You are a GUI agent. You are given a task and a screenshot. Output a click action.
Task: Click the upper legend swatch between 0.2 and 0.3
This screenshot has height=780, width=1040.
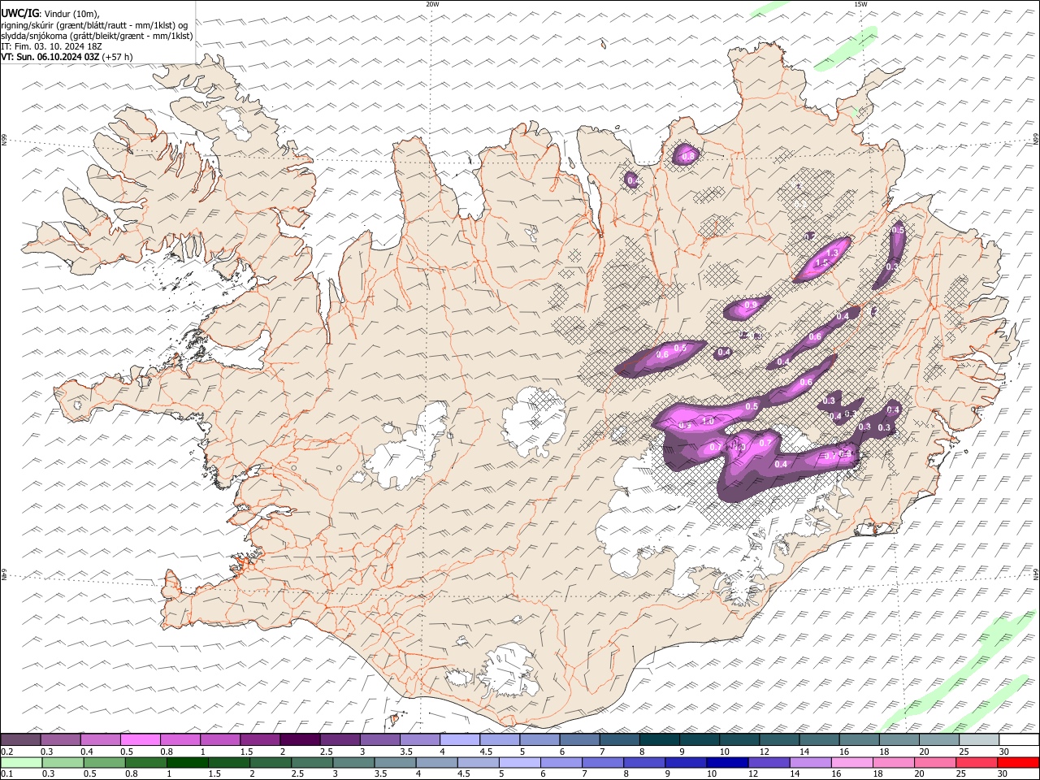(x=21, y=739)
